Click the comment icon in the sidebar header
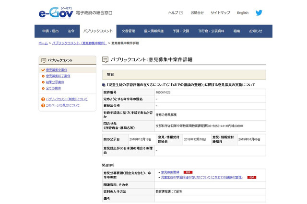 [x=44, y=60]
